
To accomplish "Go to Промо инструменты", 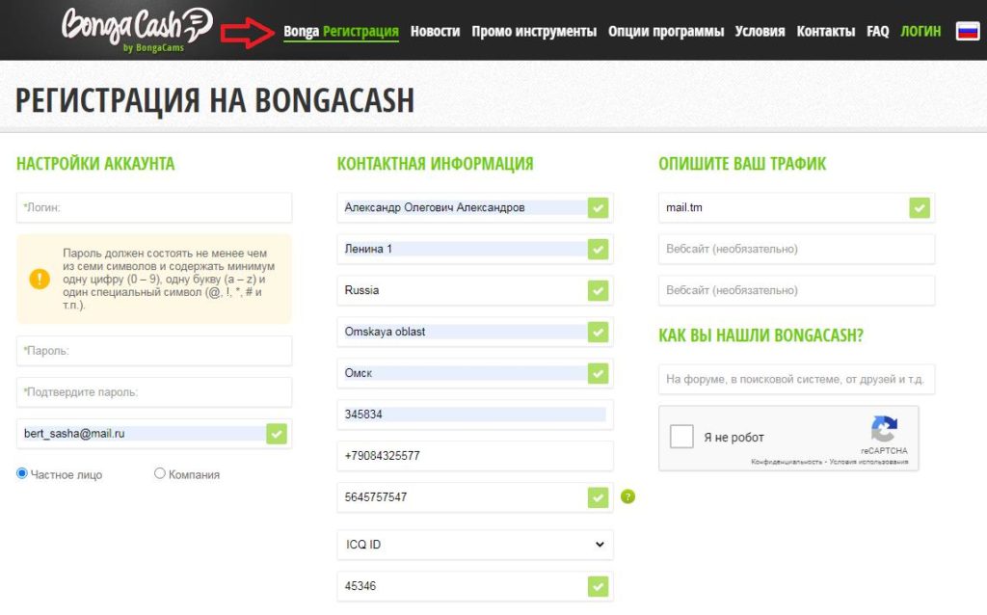I will coord(534,31).
